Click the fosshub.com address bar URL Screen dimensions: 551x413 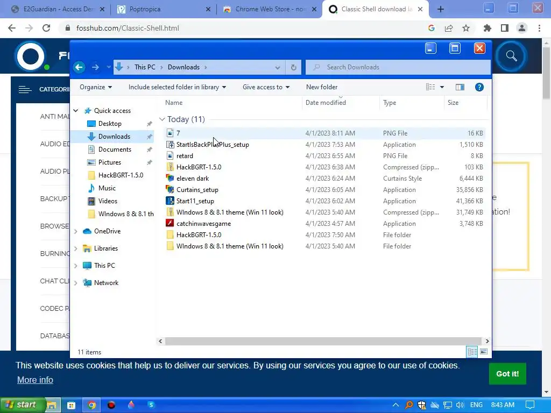coord(128,28)
